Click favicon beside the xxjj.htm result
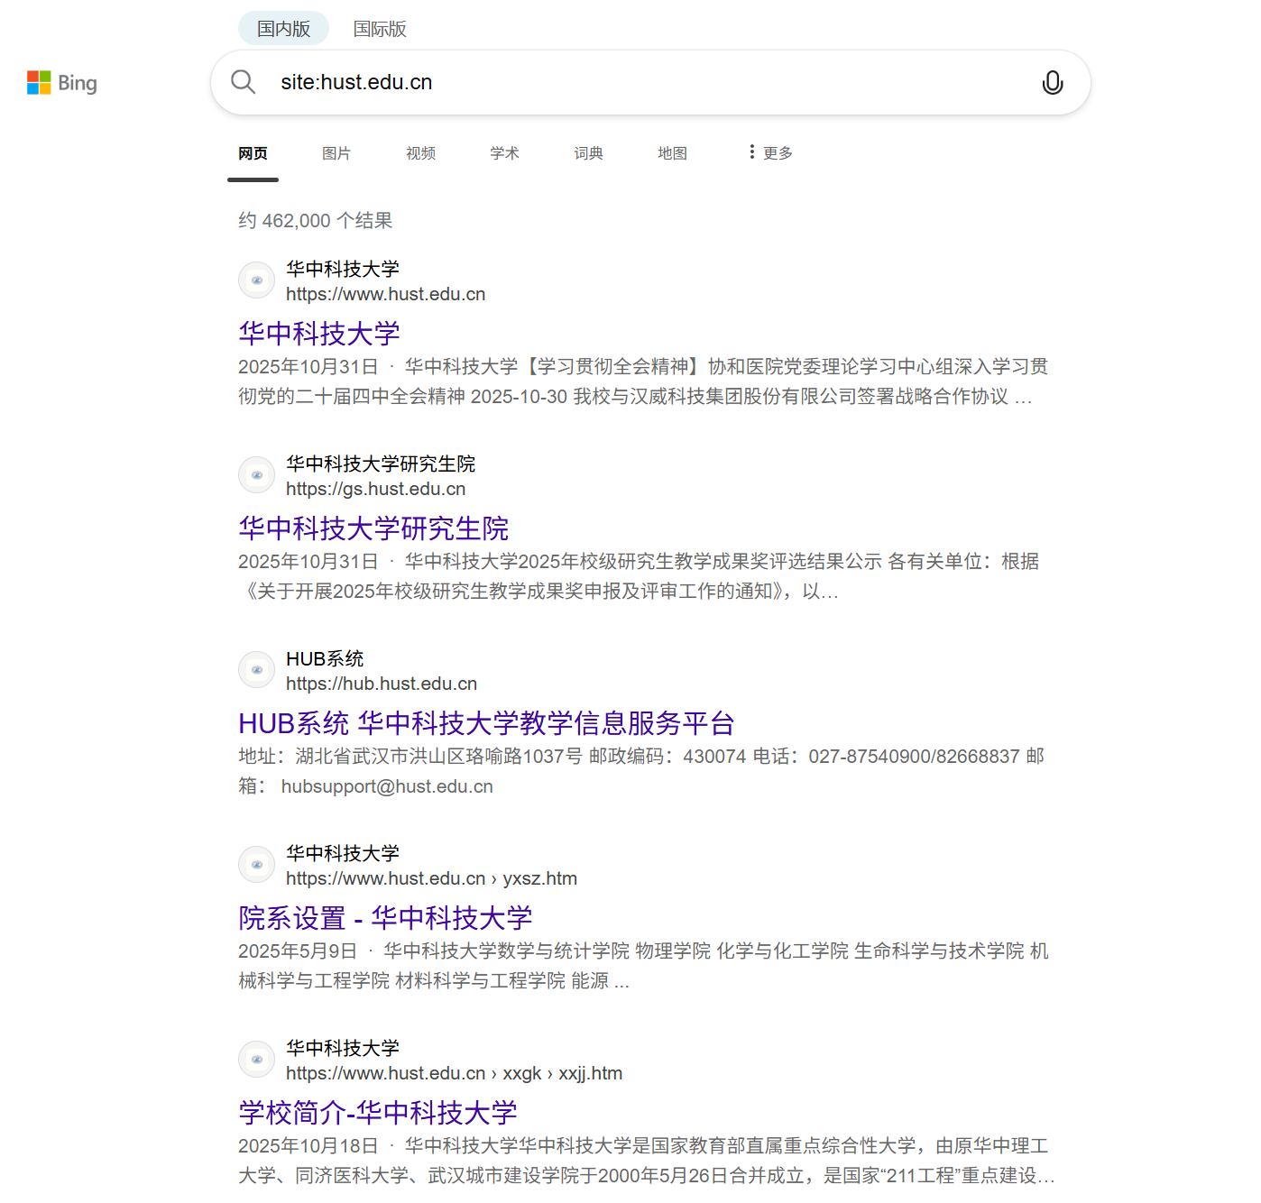 point(257,1060)
